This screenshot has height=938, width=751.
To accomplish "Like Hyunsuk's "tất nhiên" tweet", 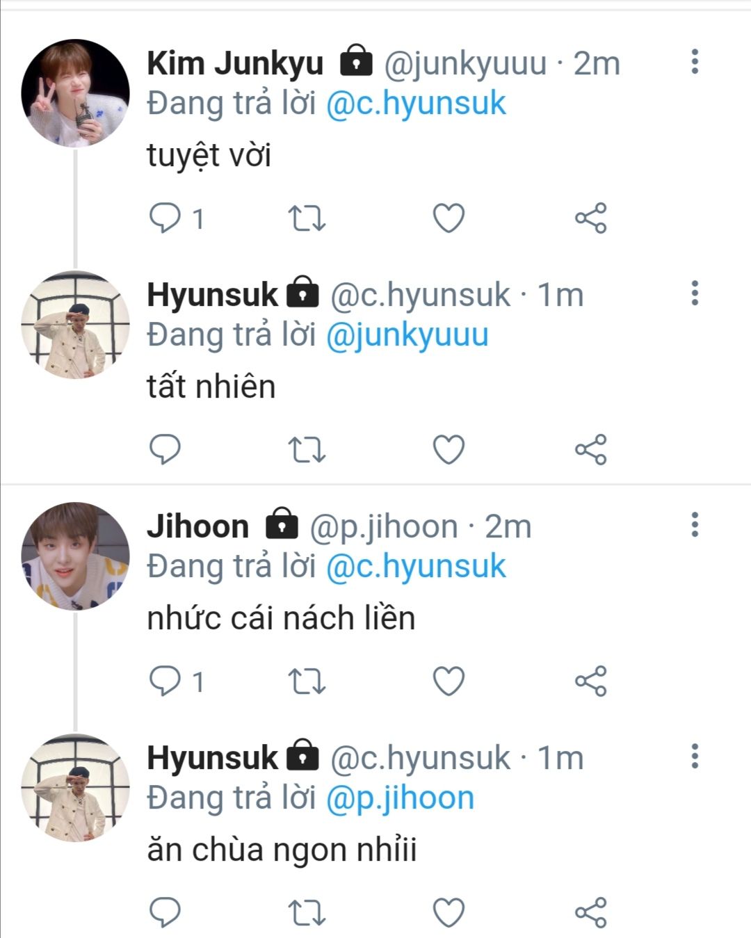I will pyautogui.click(x=449, y=449).
